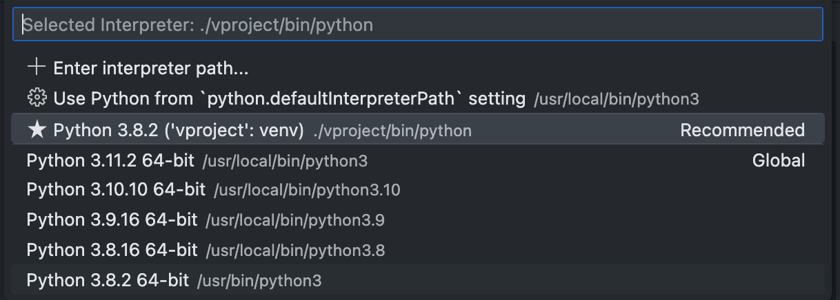Select Python 3.9.16 64-bit interpreter
Screen dimensions: 840x300
pyautogui.click(x=418, y=220)
